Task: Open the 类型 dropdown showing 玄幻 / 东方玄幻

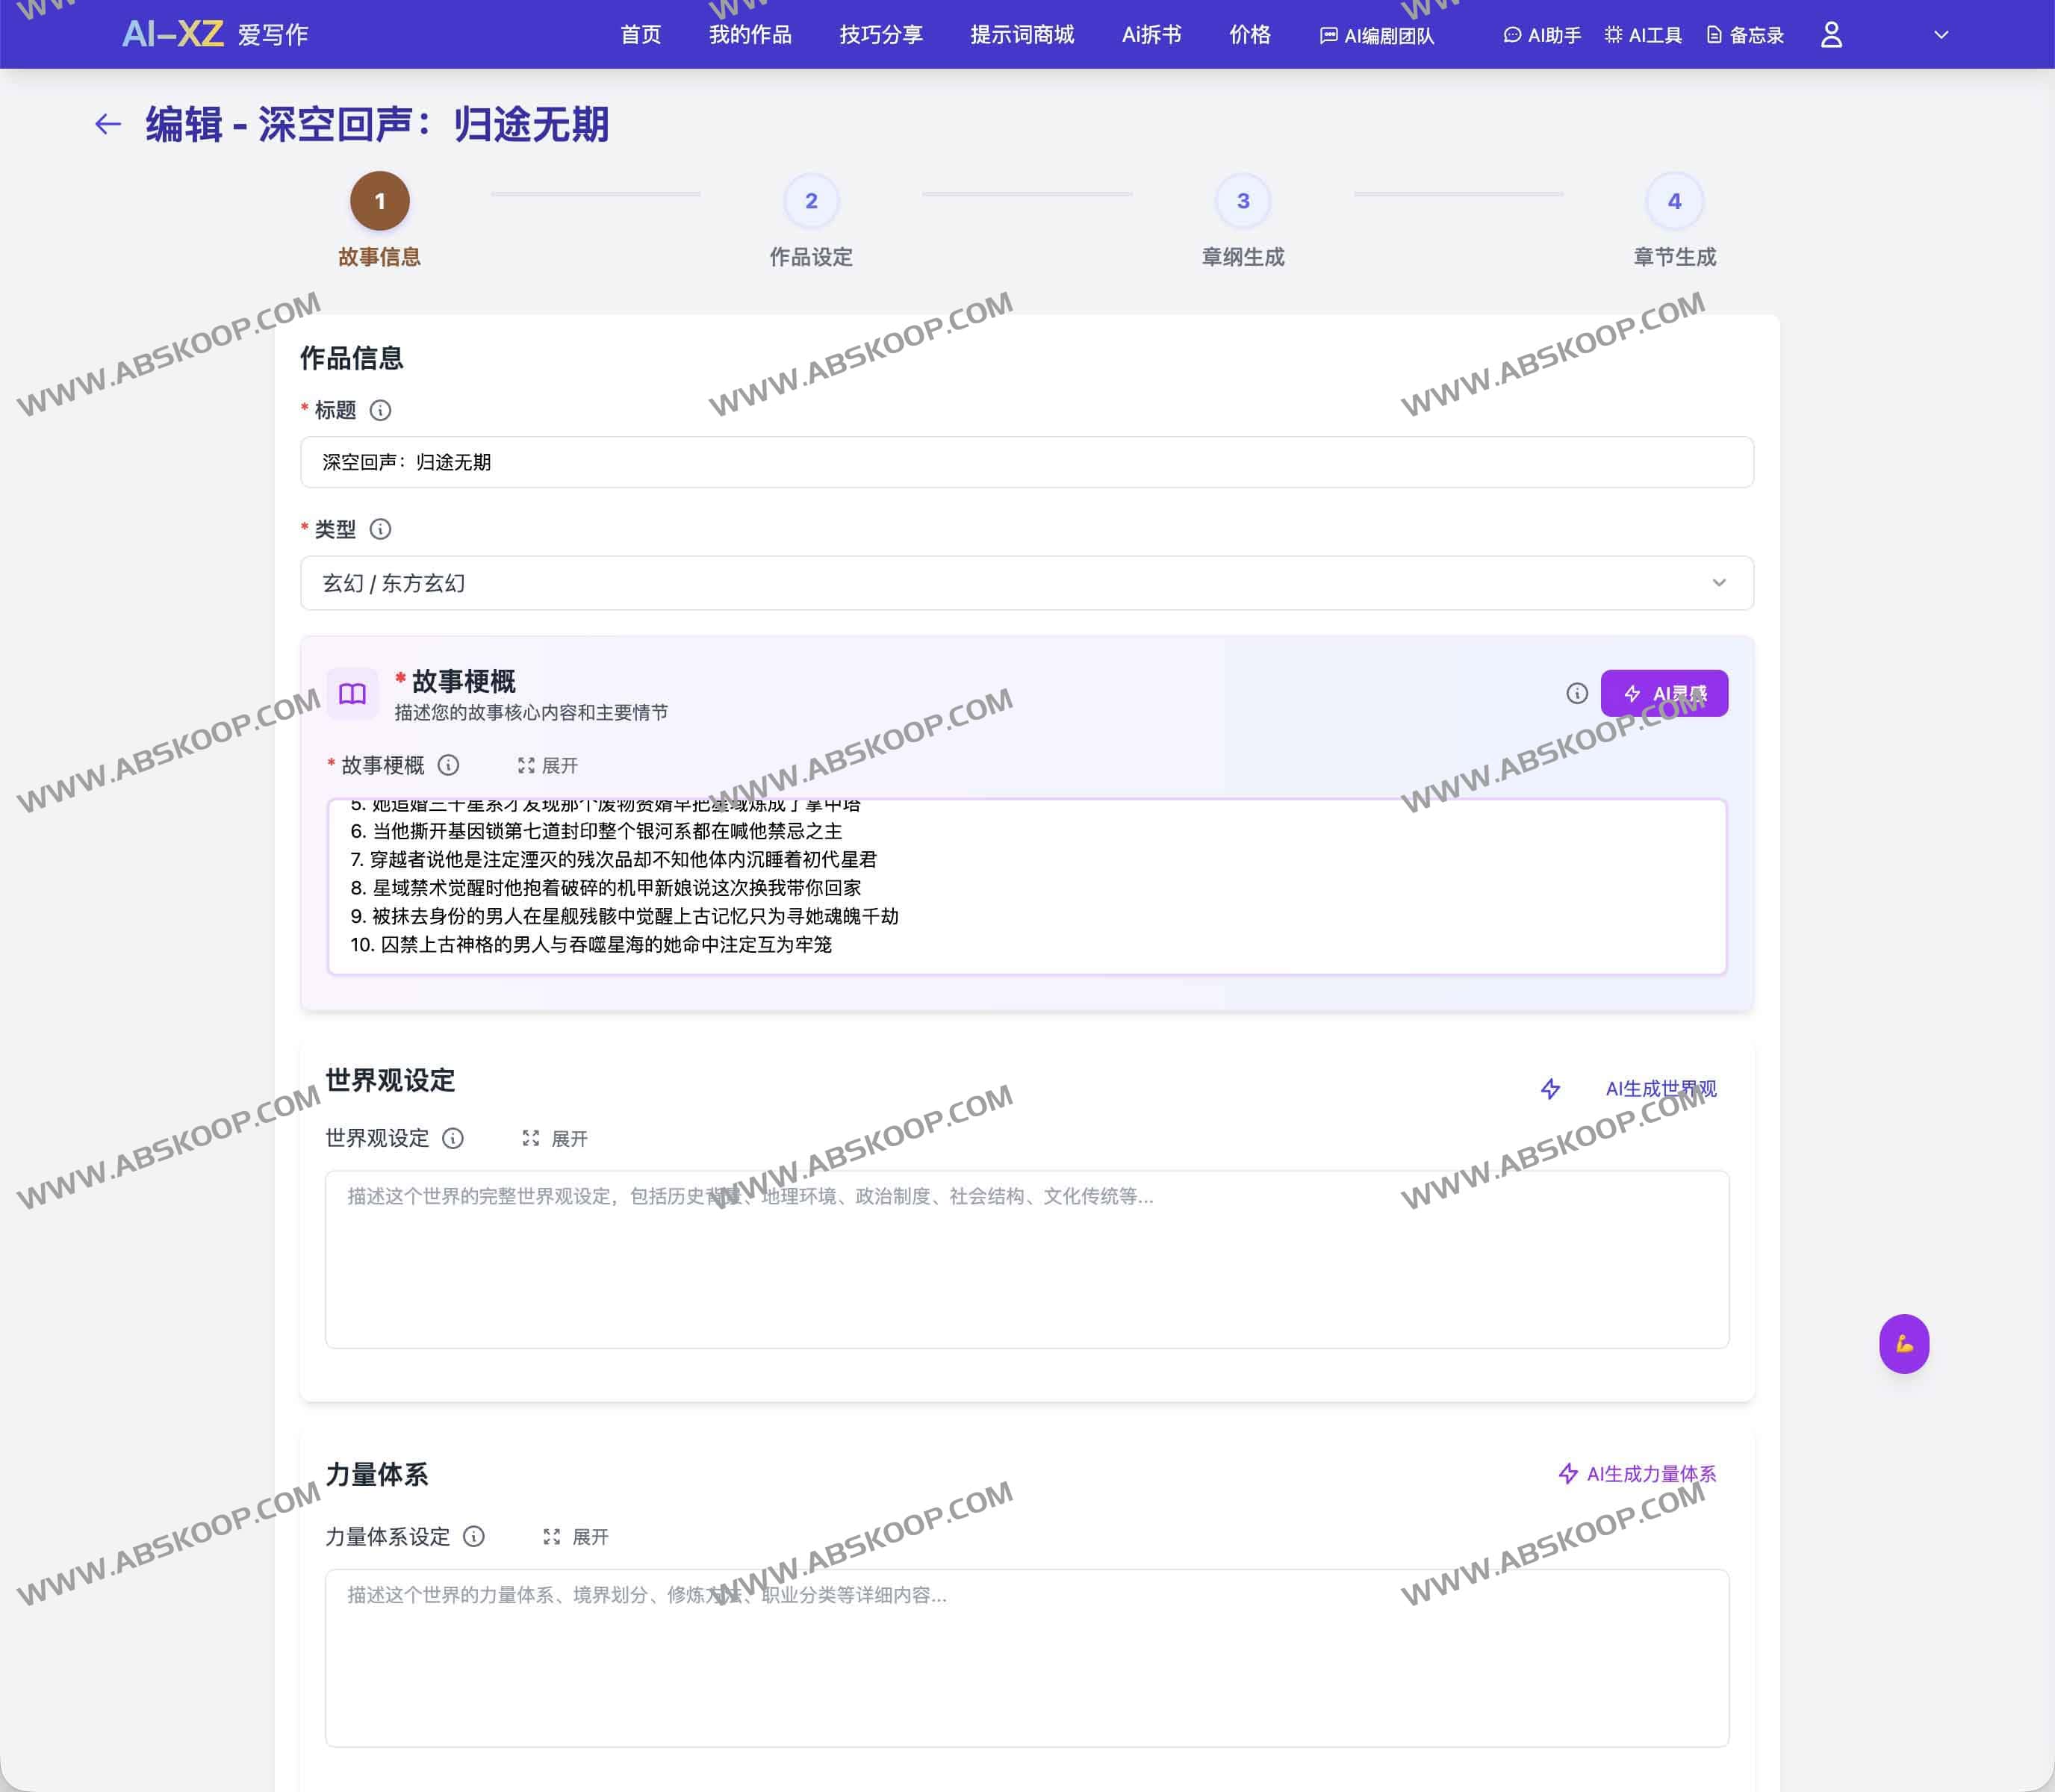Action: [1026, 583]
